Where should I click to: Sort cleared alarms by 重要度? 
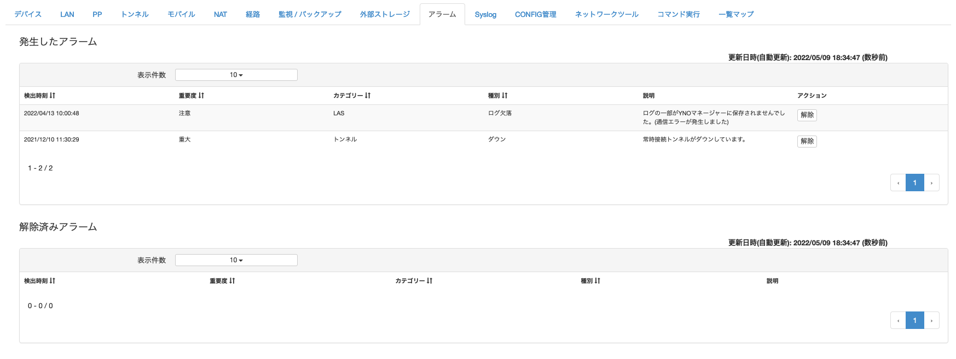pos(222,281)
